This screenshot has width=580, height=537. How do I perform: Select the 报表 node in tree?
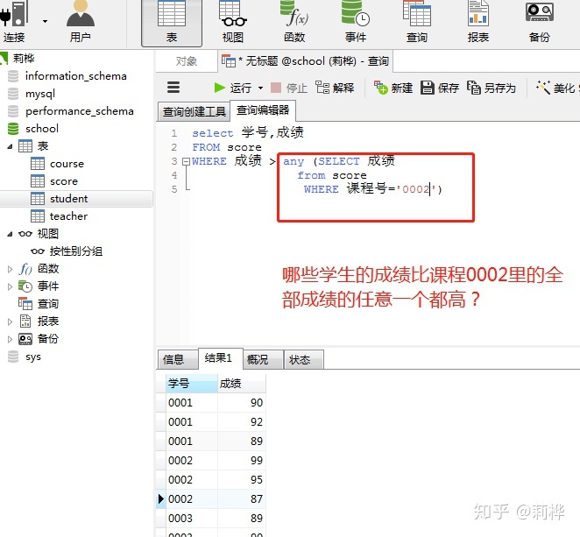[x=48, y=321]
